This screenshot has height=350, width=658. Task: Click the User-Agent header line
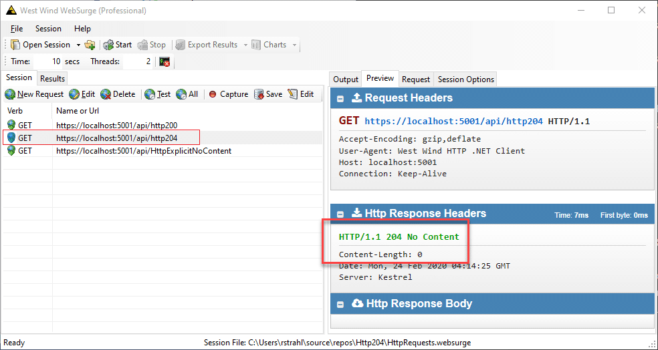tap(432, 151)
